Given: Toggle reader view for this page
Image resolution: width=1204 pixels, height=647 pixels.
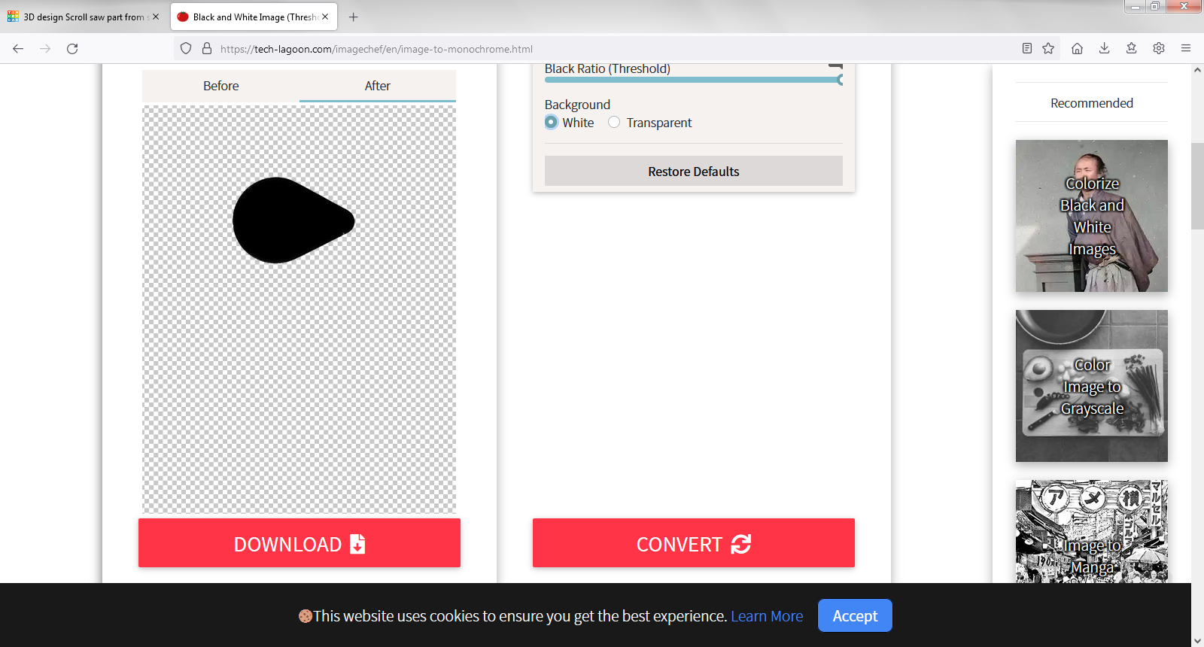Looking at the screenshot, I should point(1027,49).
